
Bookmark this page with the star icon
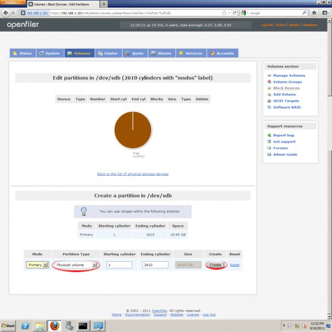tap(224, 13)
